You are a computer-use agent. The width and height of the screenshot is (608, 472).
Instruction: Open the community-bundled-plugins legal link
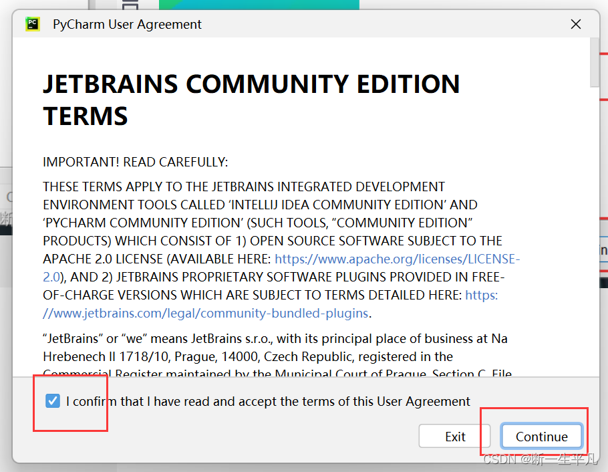click(206, 314)
